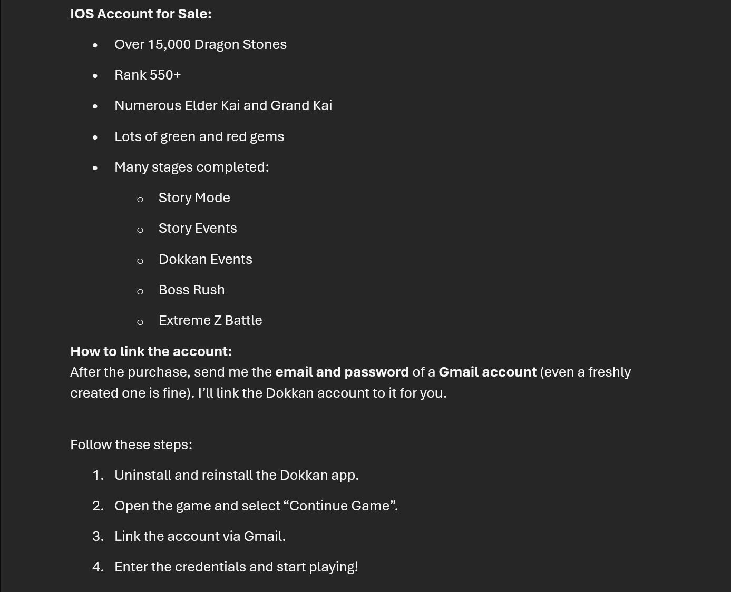Click the "Extreme Z Battle" list item
Viewport: 731px width, 592px height.
[x=210, y=321]
